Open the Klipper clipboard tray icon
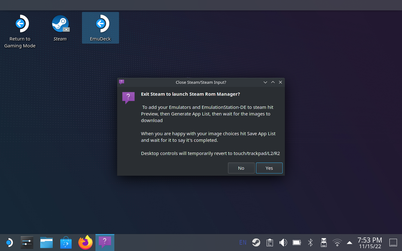The width and height of the screenshot is (402, 251). coord(269,242)
